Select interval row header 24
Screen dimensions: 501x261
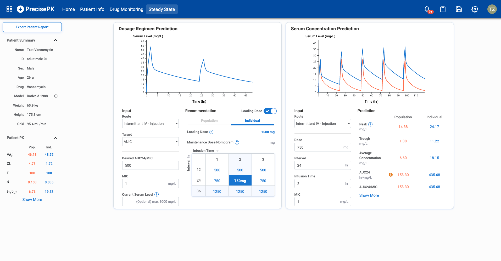click(x=199, y=181)
